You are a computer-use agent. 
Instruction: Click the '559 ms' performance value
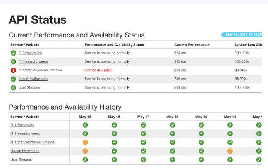[180, 87]
